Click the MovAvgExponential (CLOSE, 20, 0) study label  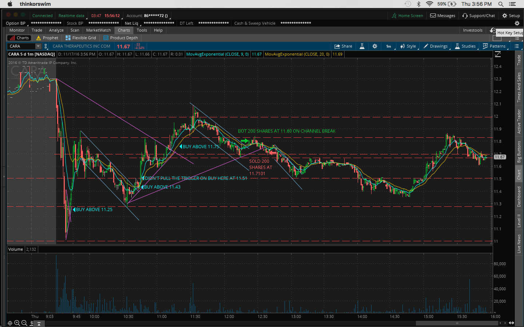297,54
